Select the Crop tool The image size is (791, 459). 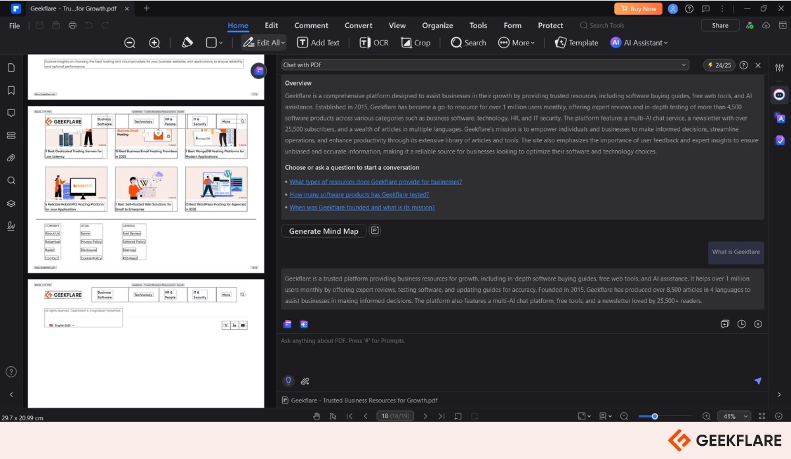[x=415, y=43]
